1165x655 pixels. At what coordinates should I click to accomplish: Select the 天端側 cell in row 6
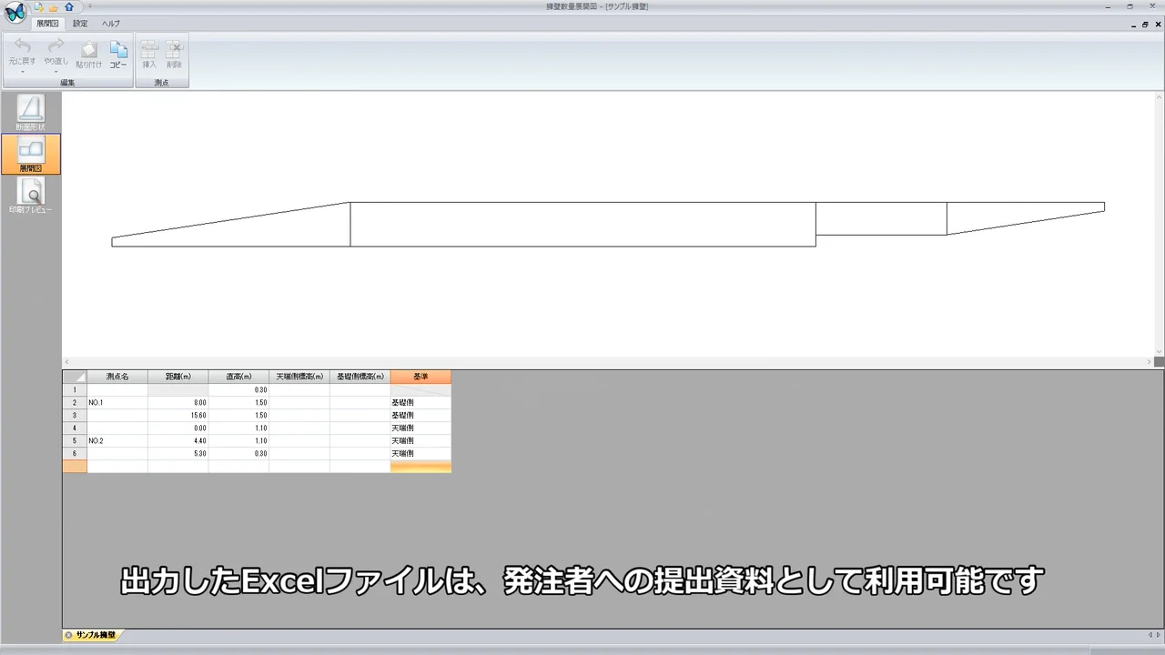[x=420, y=453]
